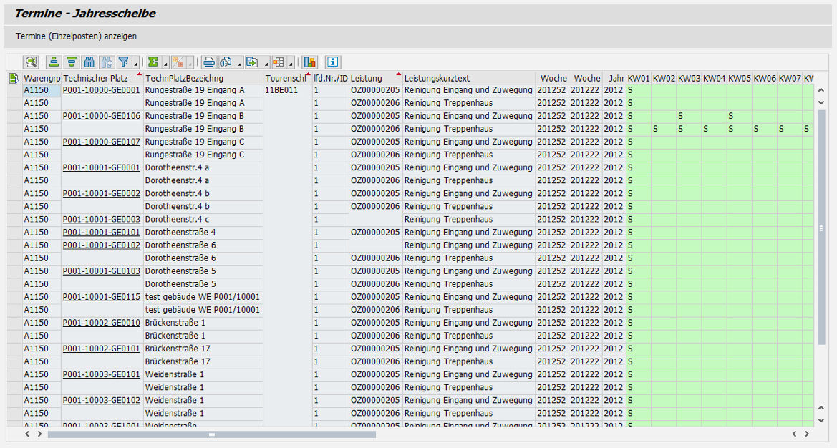The height and width of the screenshot is (448, 837).
Task: Open link P001-10001-GE0115
Action: pos(101,297)
